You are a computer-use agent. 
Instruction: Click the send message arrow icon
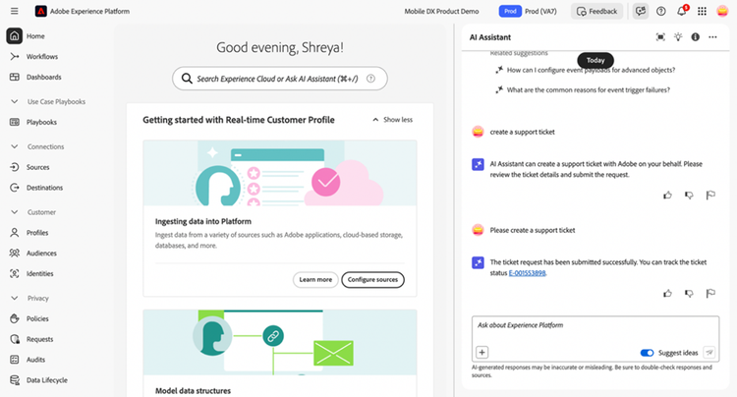point(709,352)
